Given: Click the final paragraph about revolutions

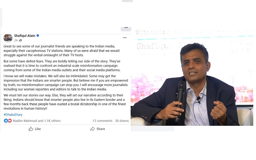Looking at the screenshot, I should (65, 102).
